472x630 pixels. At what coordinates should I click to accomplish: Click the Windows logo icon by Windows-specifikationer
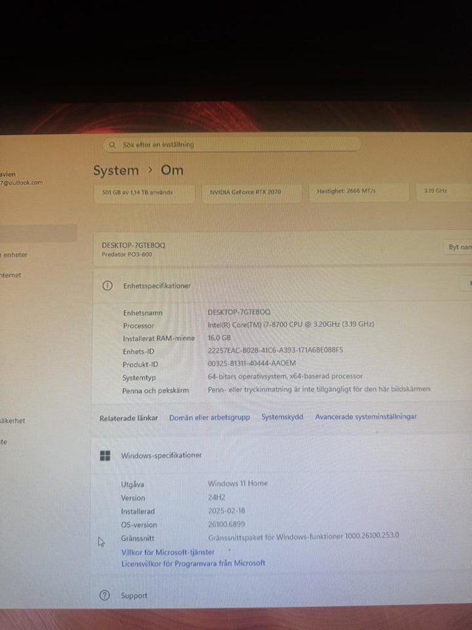[105, 455]
